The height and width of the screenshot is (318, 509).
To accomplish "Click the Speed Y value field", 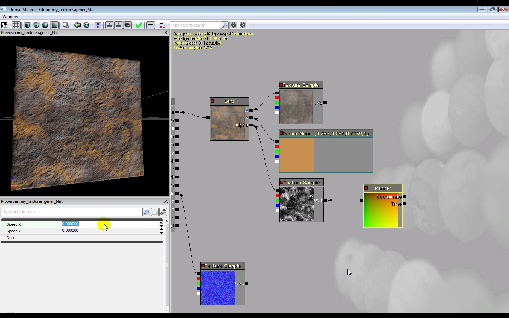I will pyautogui.click(x=110, y=231).
